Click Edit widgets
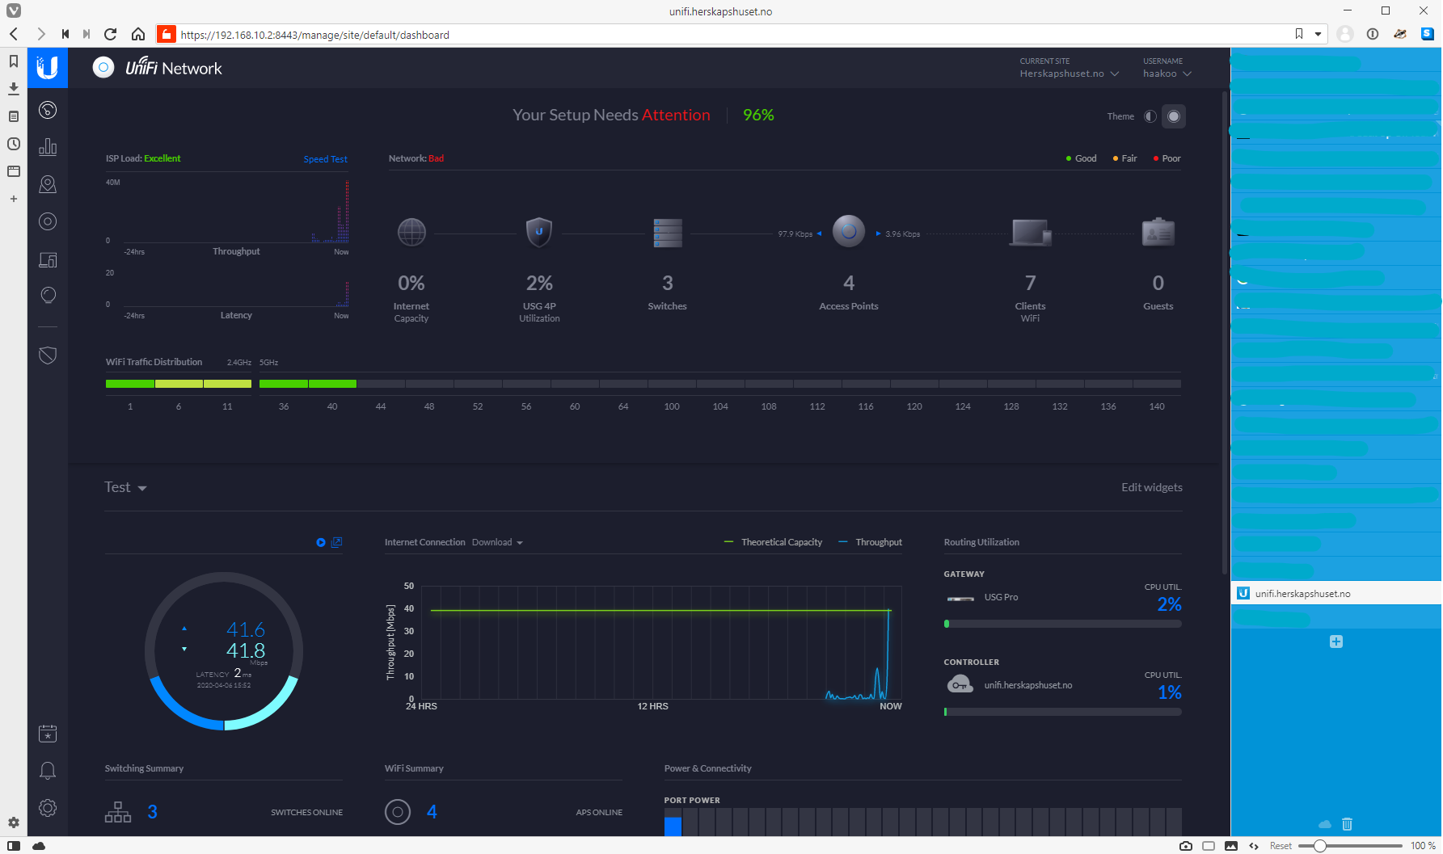The width and height of the screenshot is (1443, 854). point(1151,487)
